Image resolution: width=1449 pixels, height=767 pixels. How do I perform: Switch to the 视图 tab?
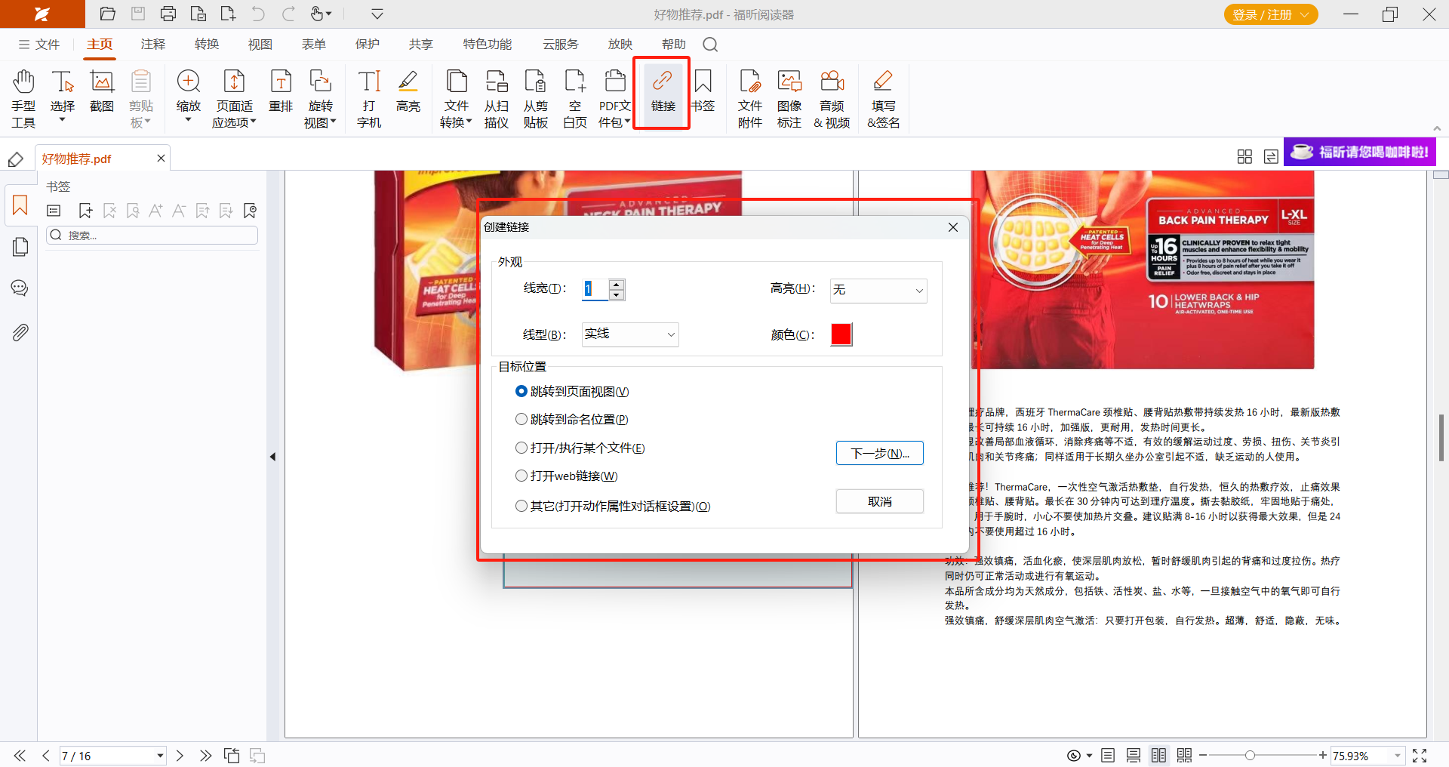[x=260, y=45]
